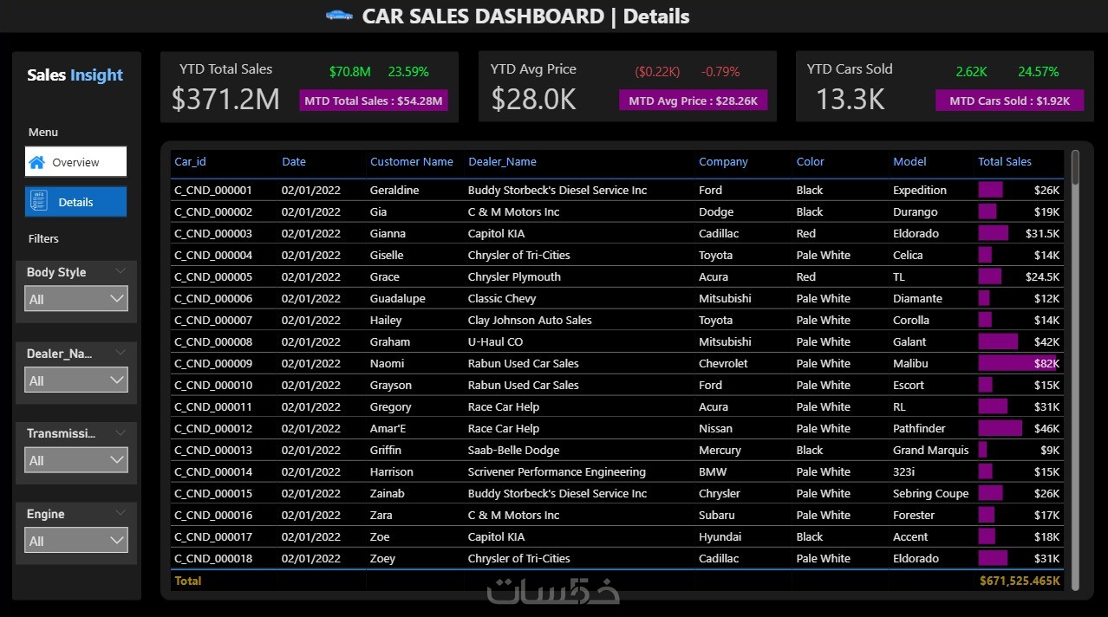Click the MTD Cars Sold : $1.92K badge
The image size is (1108, 617).
click(x=1009, y=101)
